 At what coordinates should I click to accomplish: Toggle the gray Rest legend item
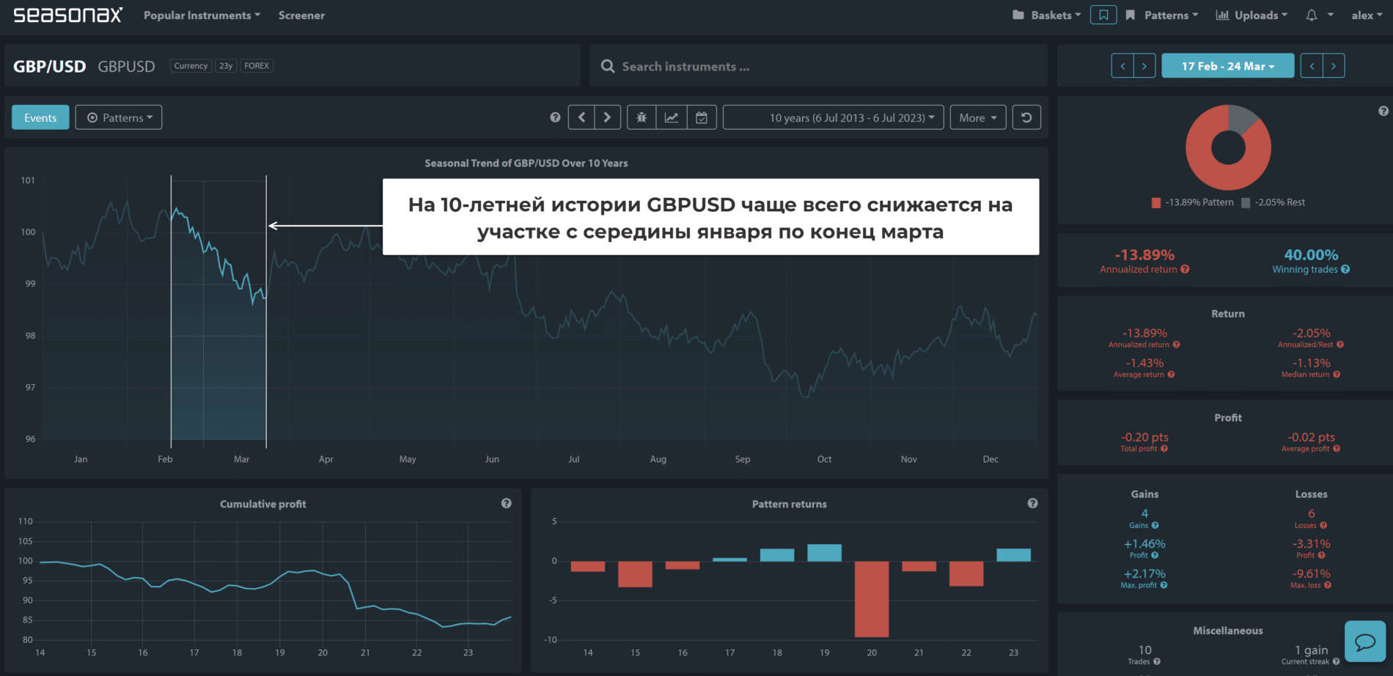click(1273, 202)
